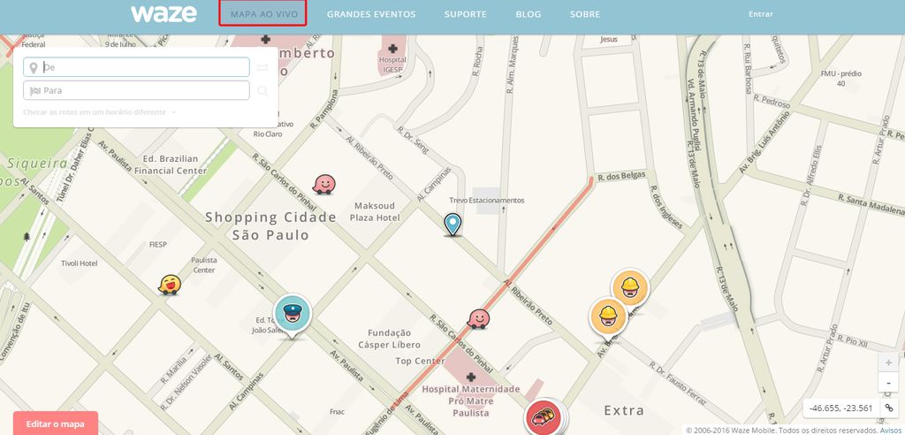Image resolution: width=905 pixels, height=435 pixels.
Task: Click the pink Wazer near Fundação Cásper Líbero
Action: [x=478, y=318]
